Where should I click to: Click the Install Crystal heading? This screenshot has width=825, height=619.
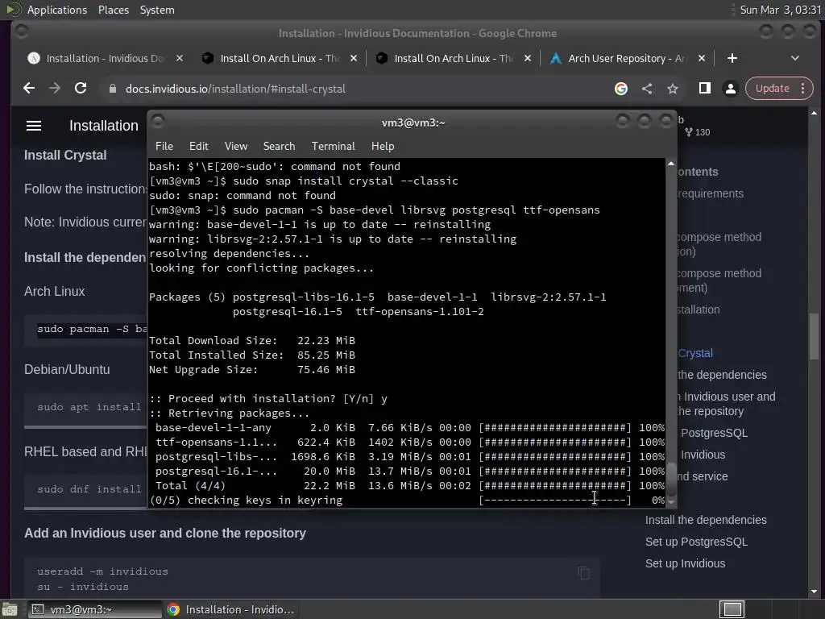[65, 156]
